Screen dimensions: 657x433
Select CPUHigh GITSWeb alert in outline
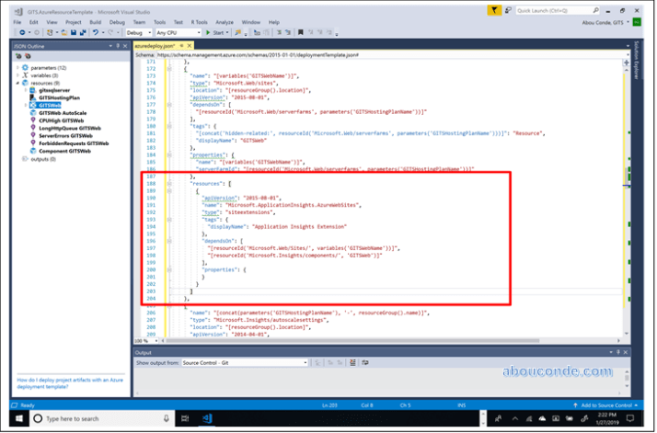63,120
